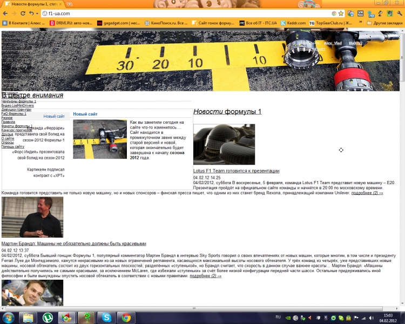The image size is (405, 324).
Task: Open the Помощь сайту sidebar link
Action: tap(13, 146)
